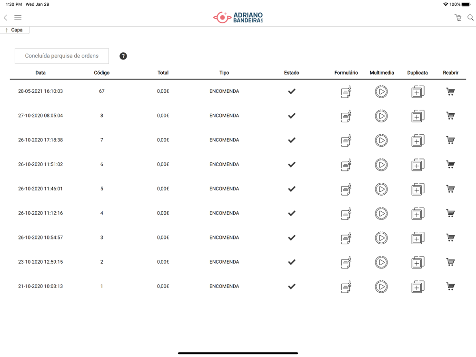Sort by the Total column header
This screenshot has height=357, width=476.
point(163,73)
